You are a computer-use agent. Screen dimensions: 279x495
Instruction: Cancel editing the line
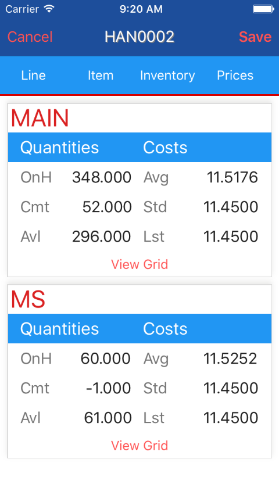[30, 37]
